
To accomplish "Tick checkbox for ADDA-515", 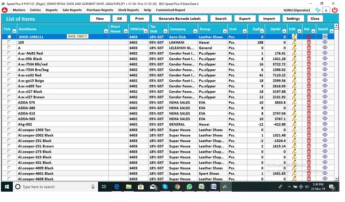I will (9, 113).
